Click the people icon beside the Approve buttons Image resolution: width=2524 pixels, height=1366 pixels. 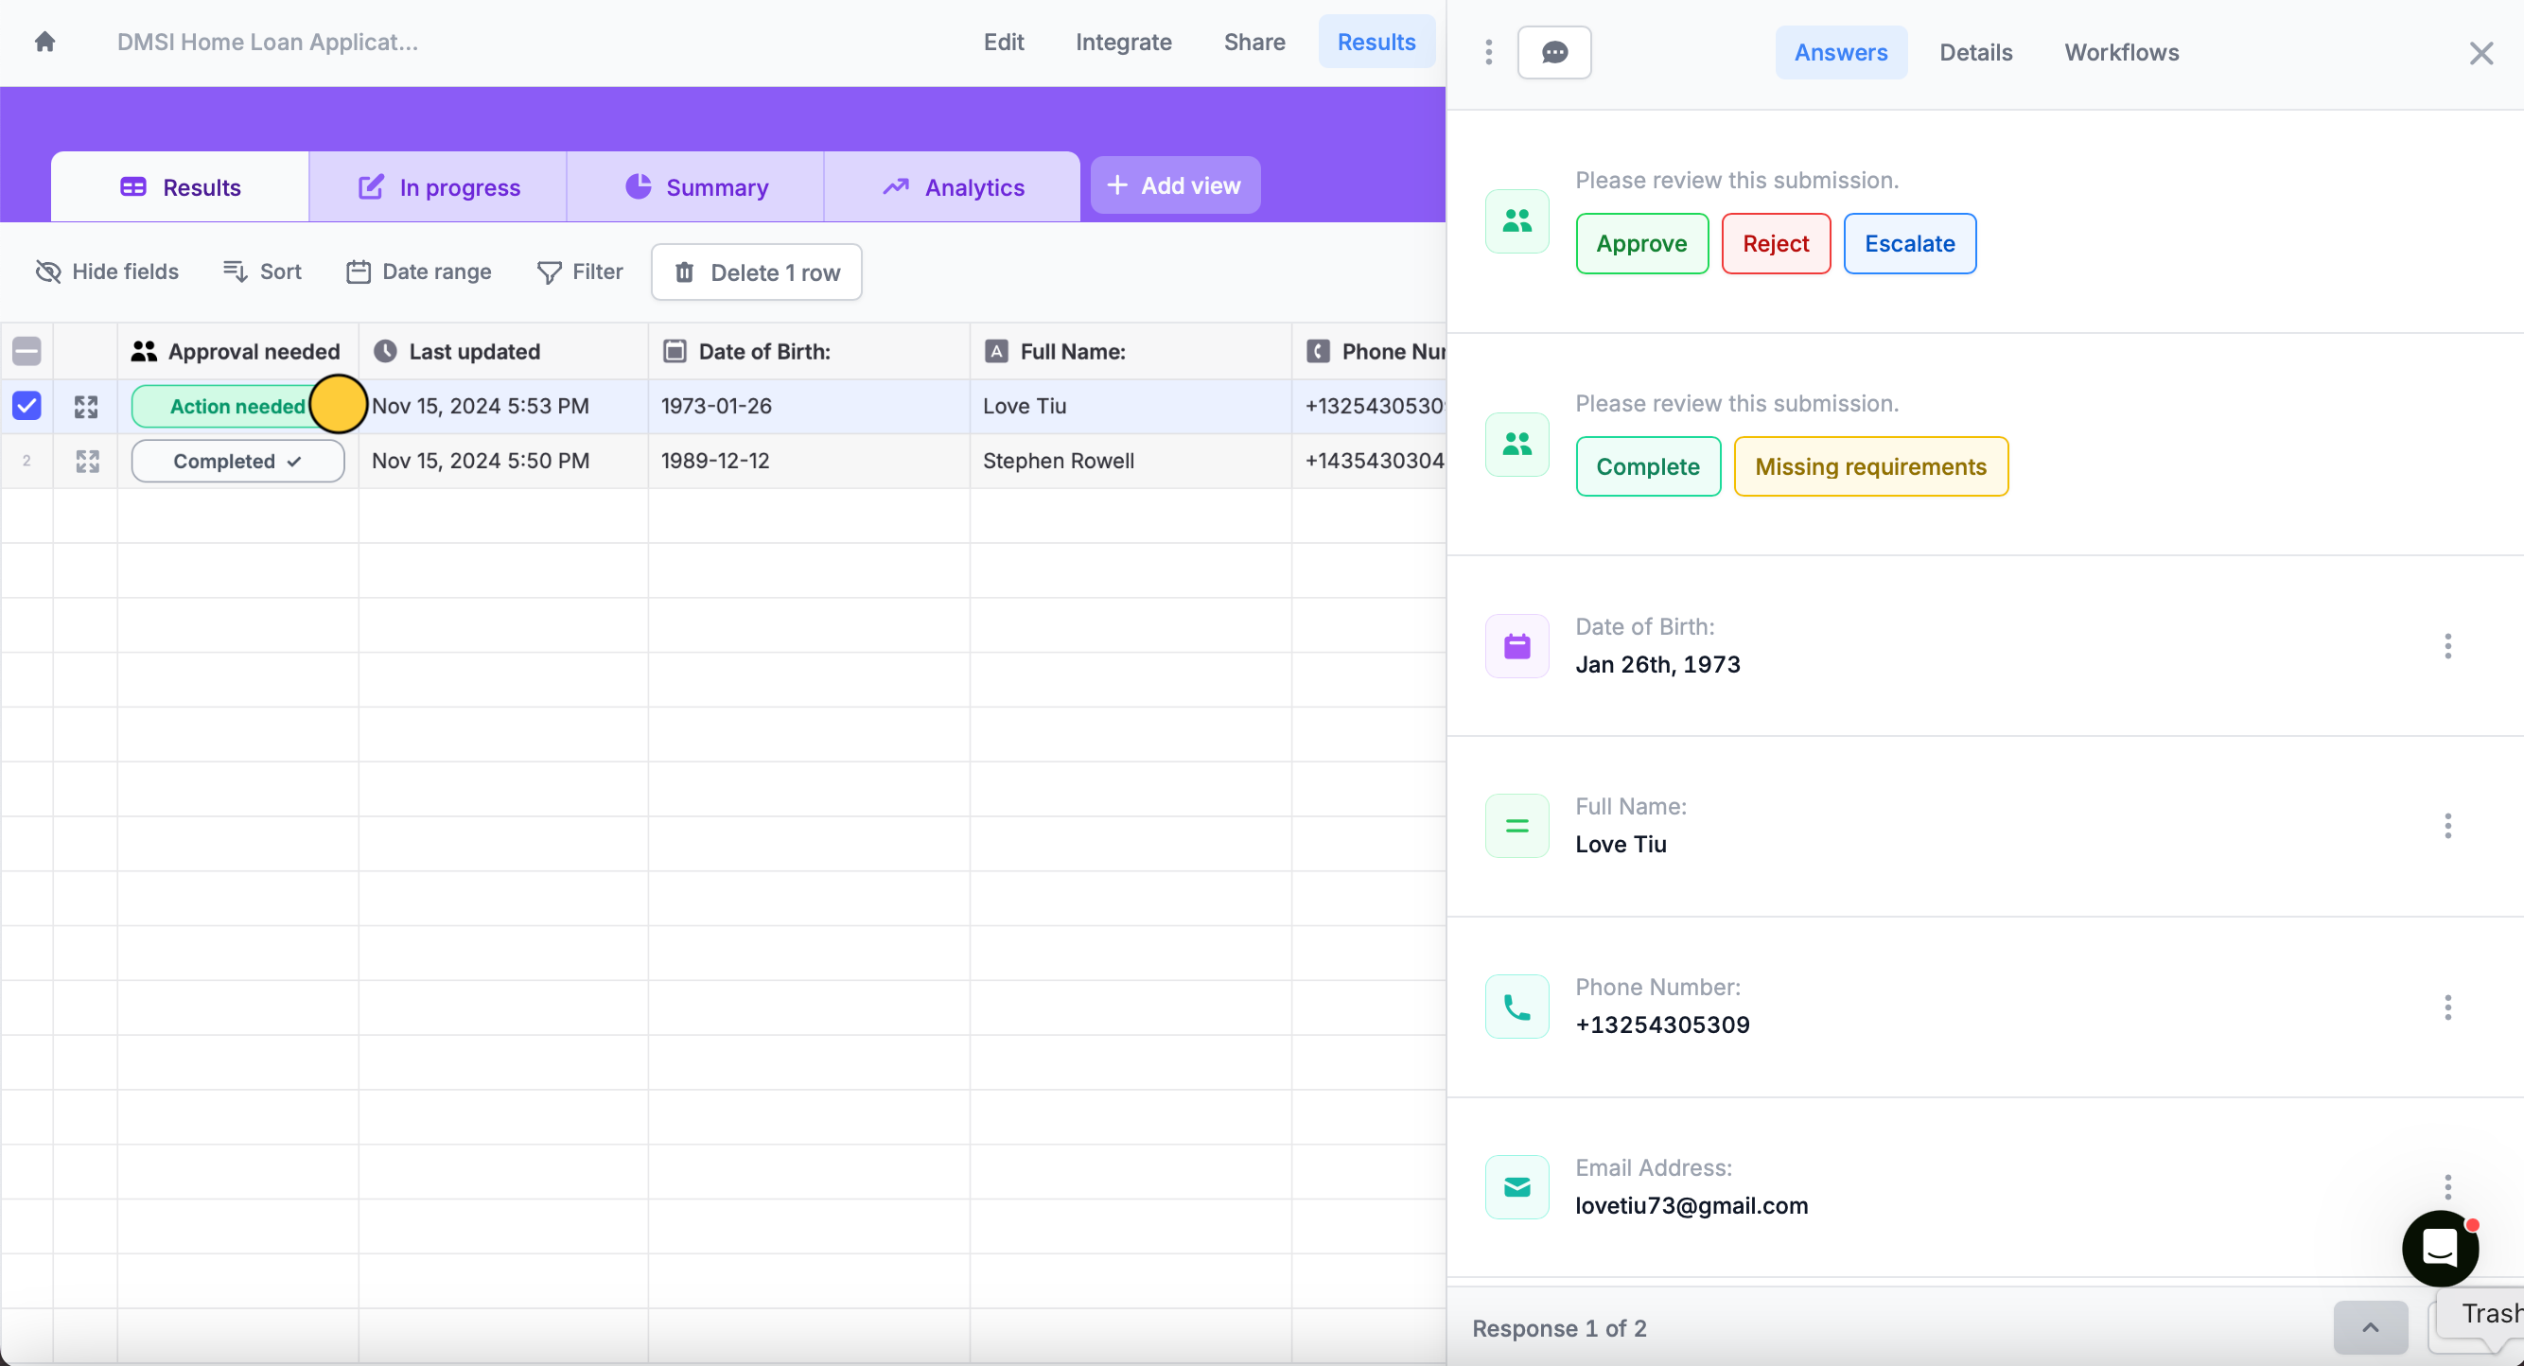point(1516,221)
